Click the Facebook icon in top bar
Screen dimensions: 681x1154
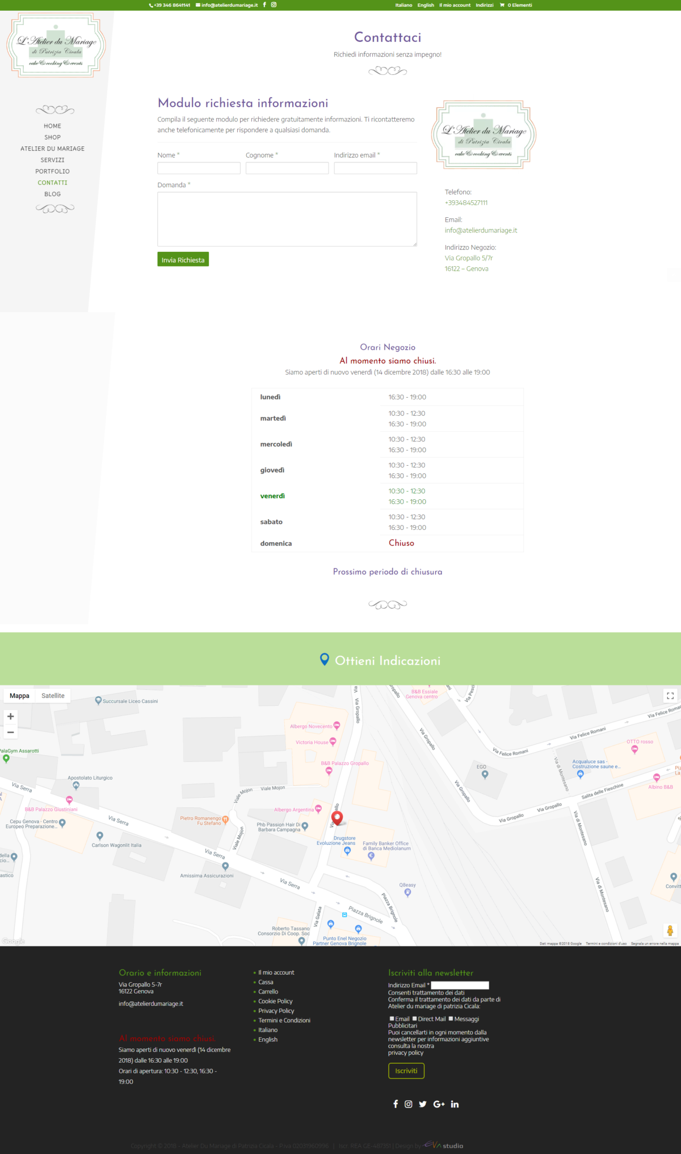click(264, 5)
